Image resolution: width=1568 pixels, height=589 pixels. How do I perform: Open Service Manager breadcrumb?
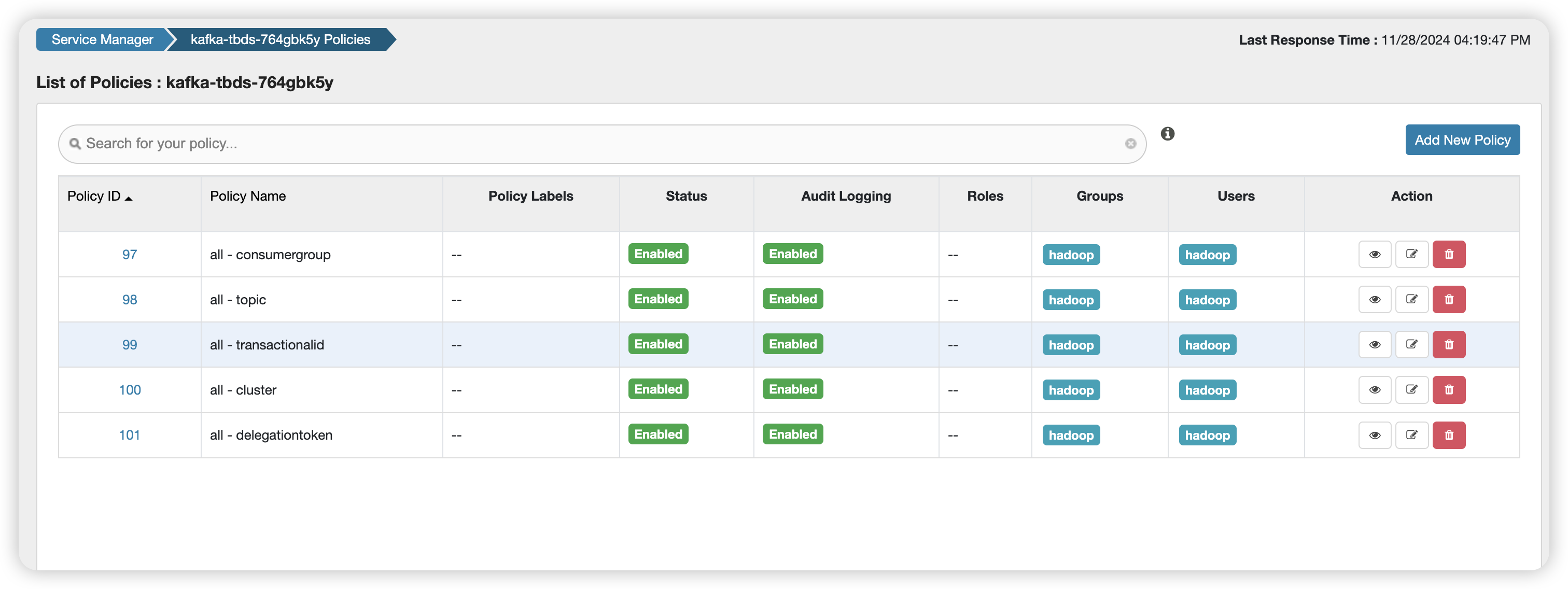coord(102,39)
